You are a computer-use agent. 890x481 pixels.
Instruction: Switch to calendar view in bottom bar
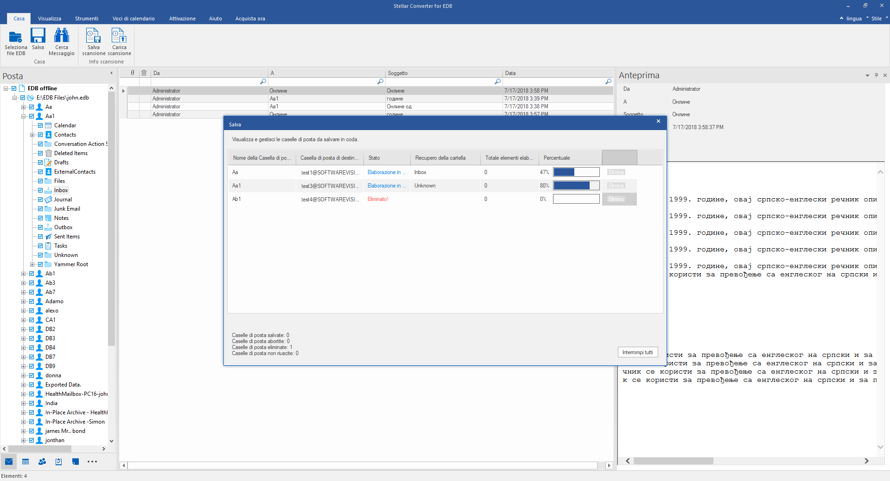25,462
